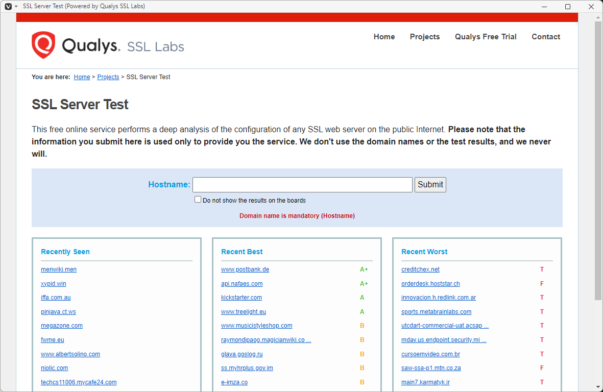Click the A+ grade beside www.postbank.de

point(364,269)
